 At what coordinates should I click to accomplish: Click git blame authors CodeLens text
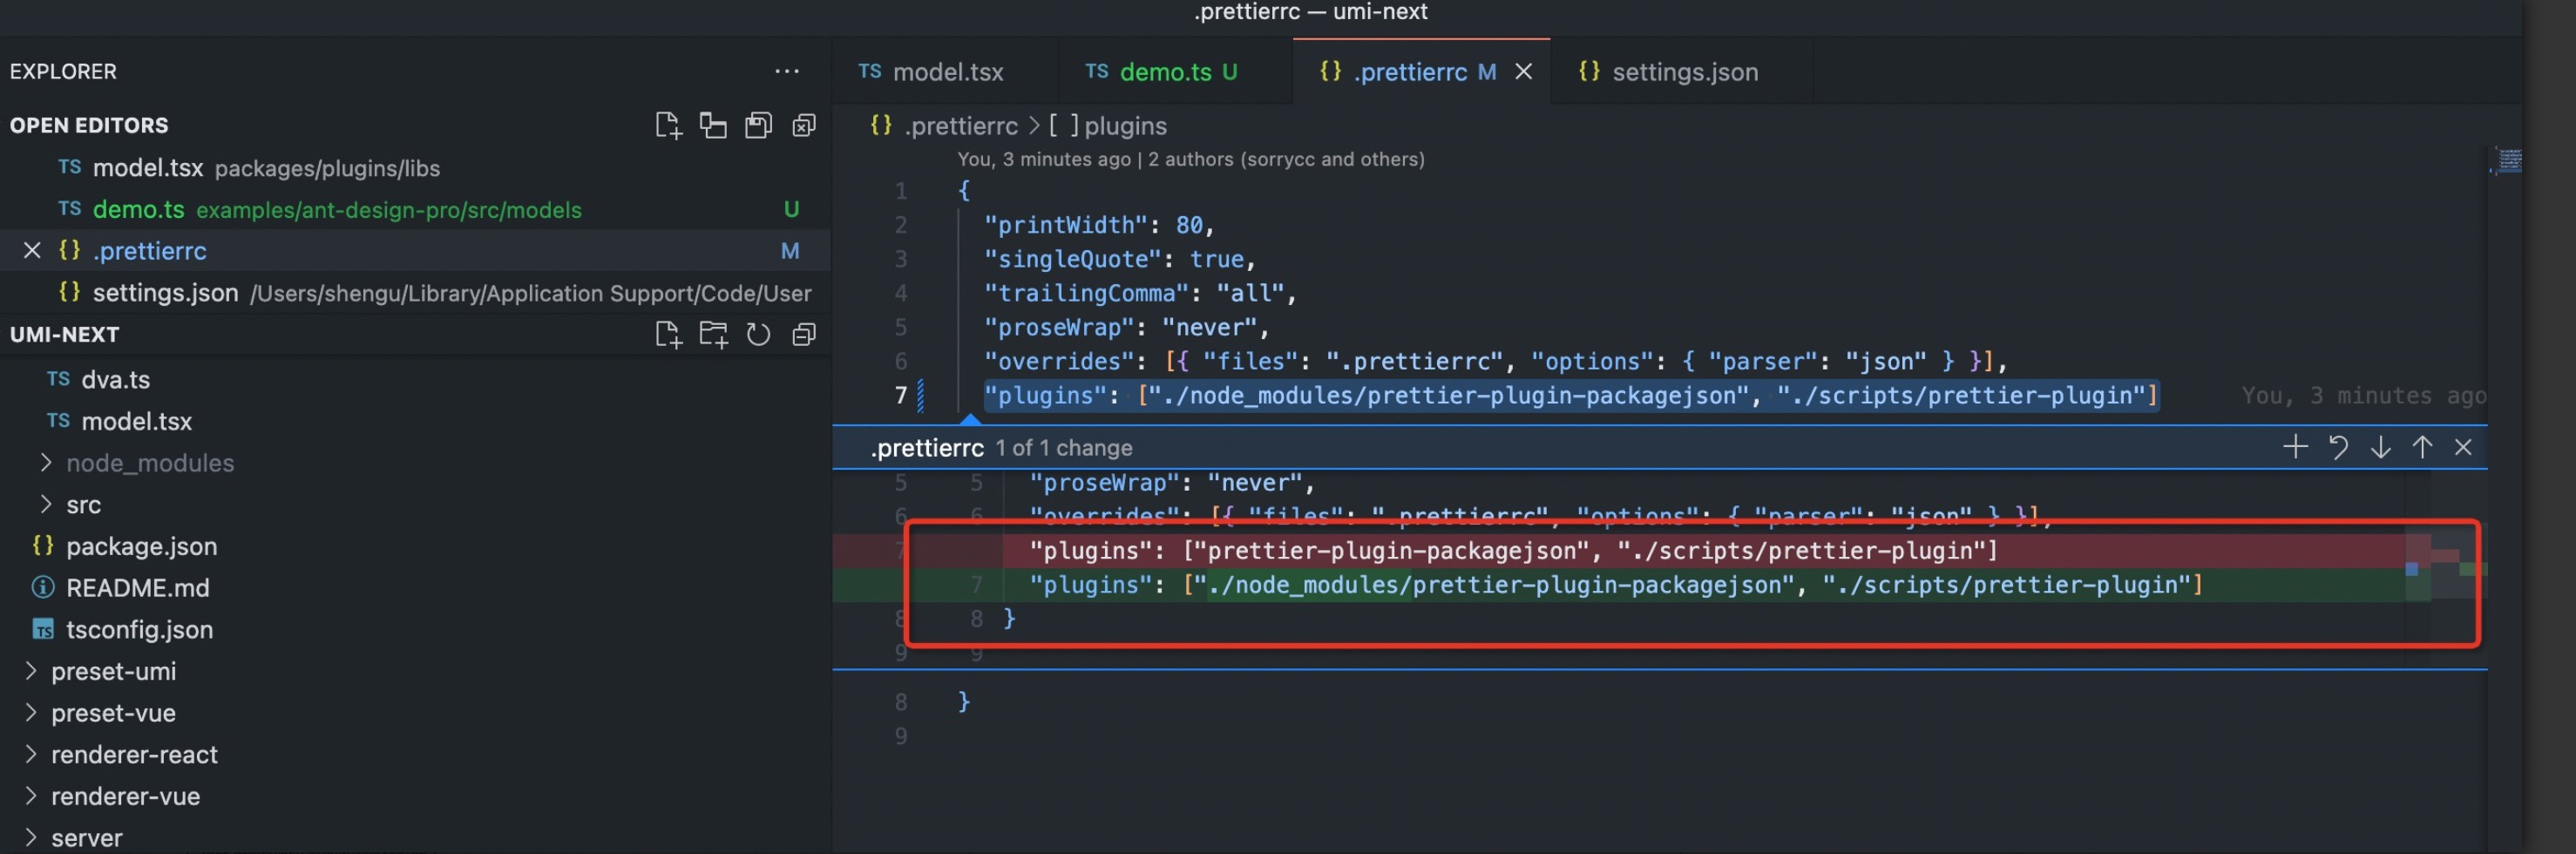click(x=1190, y=159)
